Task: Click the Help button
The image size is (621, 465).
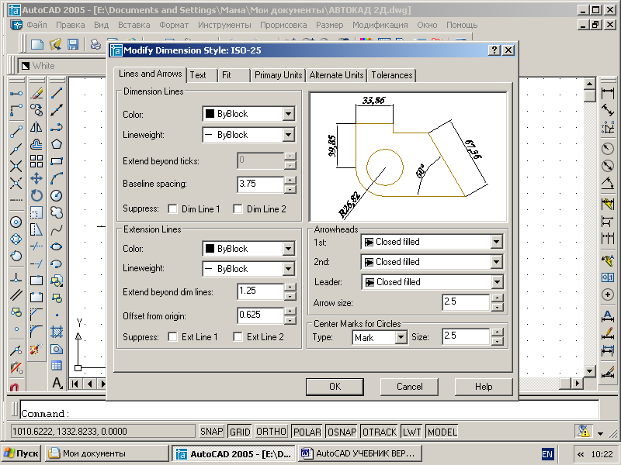Action: point(484,387)
